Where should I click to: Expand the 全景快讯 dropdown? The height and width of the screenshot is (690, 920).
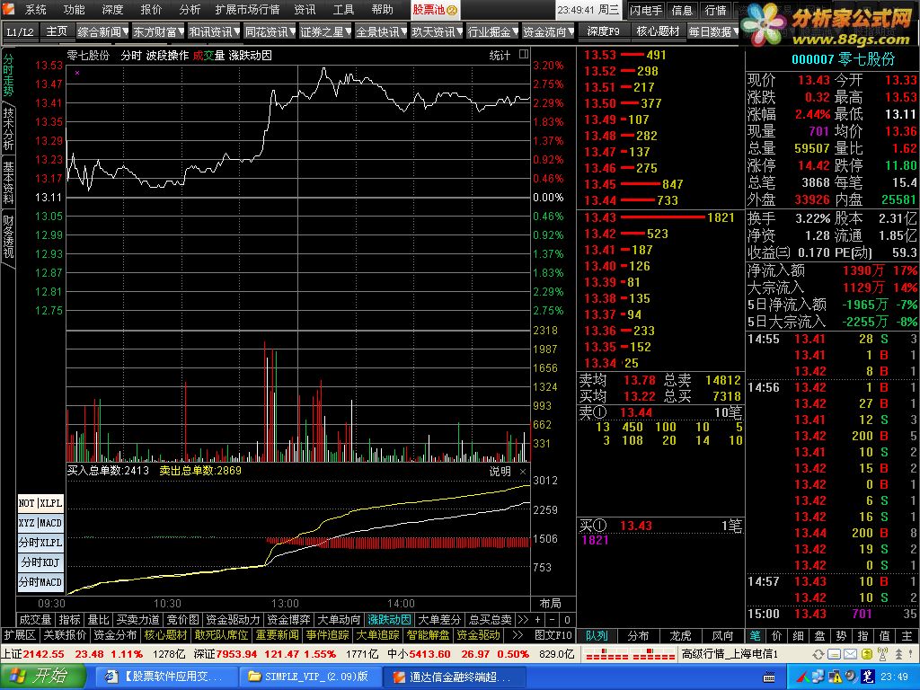point(381,31)
